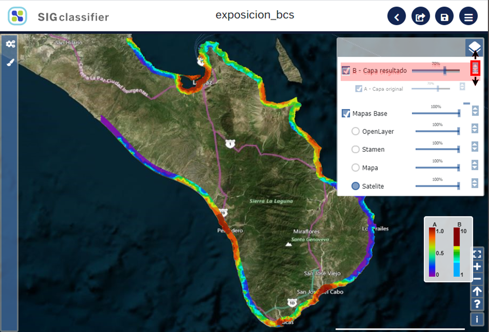Click the exposicion_bcs project title

[255, 15]
